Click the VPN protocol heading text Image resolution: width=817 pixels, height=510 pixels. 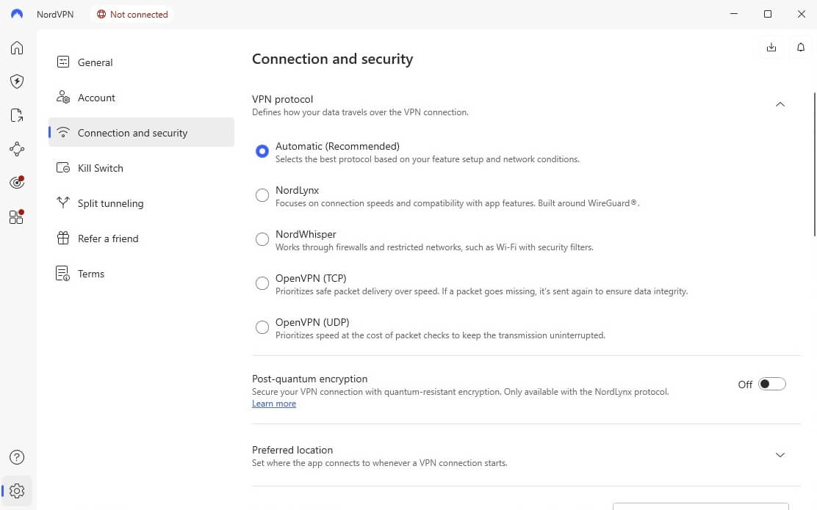tap(282, 99)
